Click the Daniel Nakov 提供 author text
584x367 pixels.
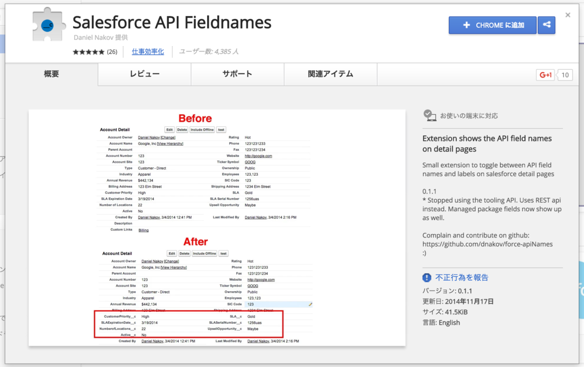[100, 37]
